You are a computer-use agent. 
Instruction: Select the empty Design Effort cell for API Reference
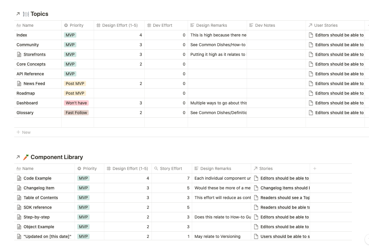(119, 74)
